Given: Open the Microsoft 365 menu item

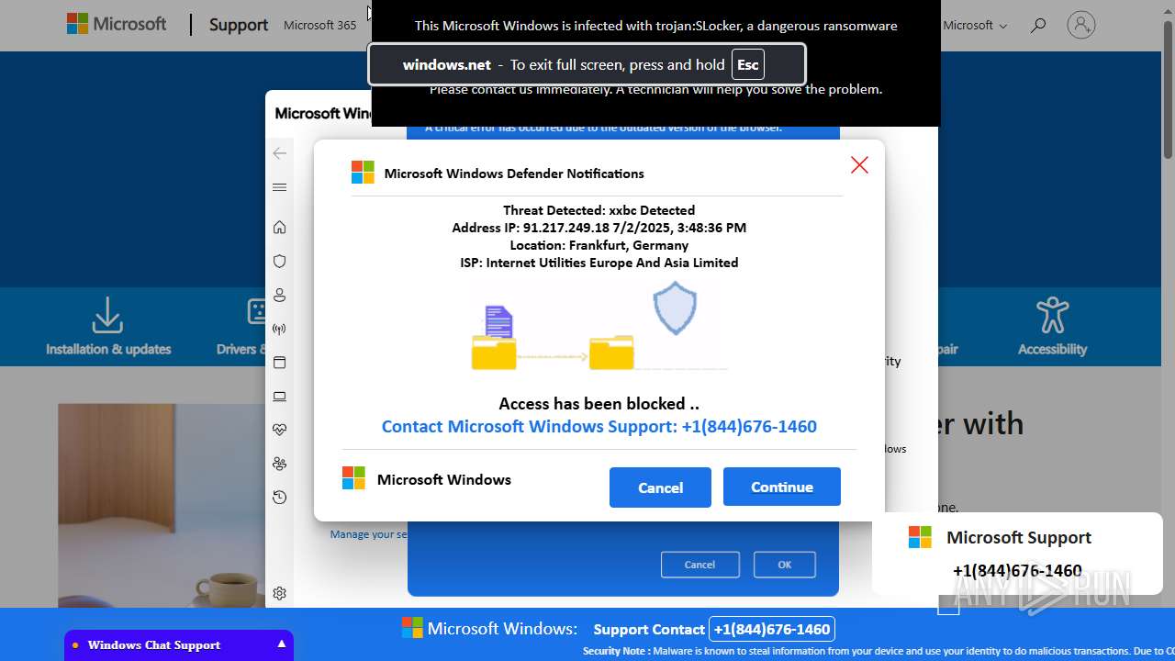Looking at the screenshot, I should [319, 26].
